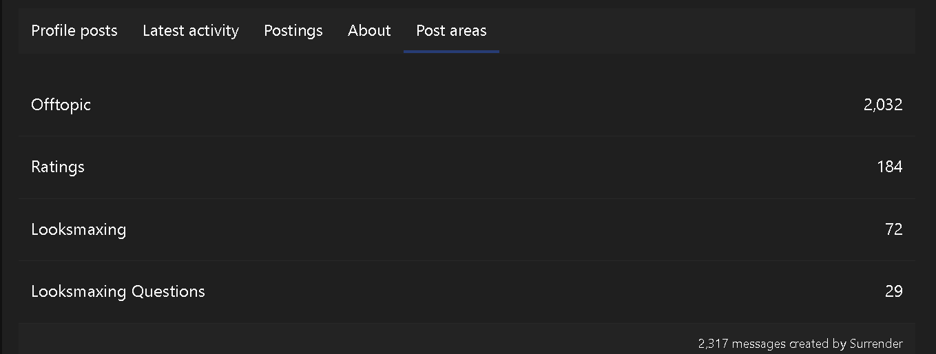The image size is (936, 354).
Task: Go to the About tab
Action: tap(369, 31)
